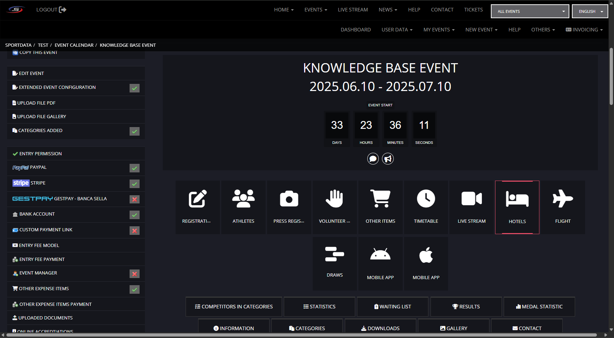The height and width of the screenshot is (338, 614).
Task: Click the Draws bracket icon
Action: [x=334, y=254]
